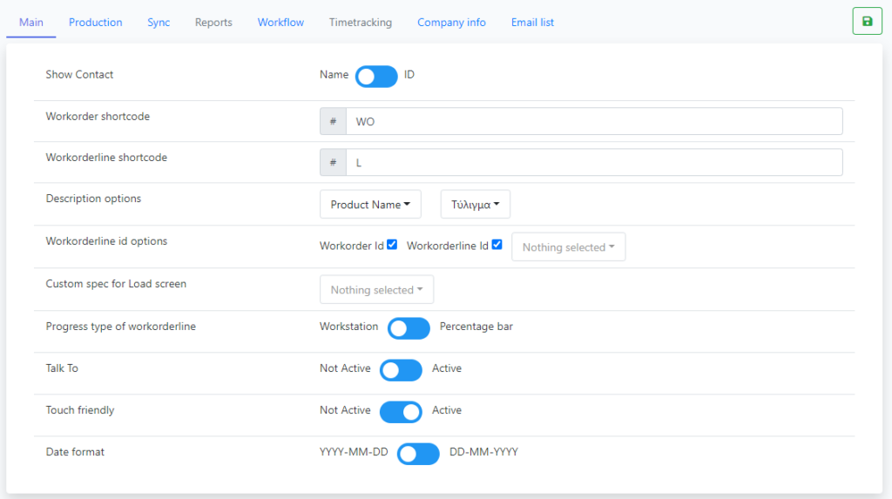Enable the Talk To switch
This screenshot has width=892, height=499.
[x=401, y=369]
